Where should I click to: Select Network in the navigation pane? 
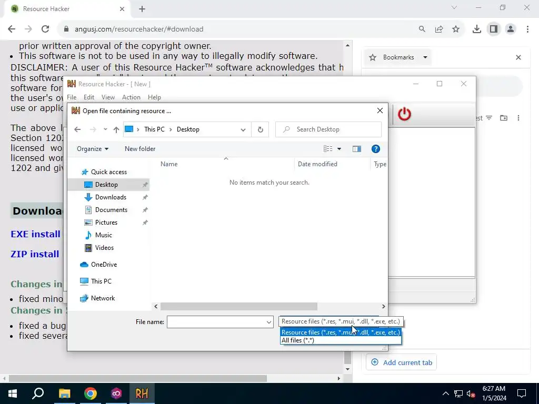coord(103,298)
